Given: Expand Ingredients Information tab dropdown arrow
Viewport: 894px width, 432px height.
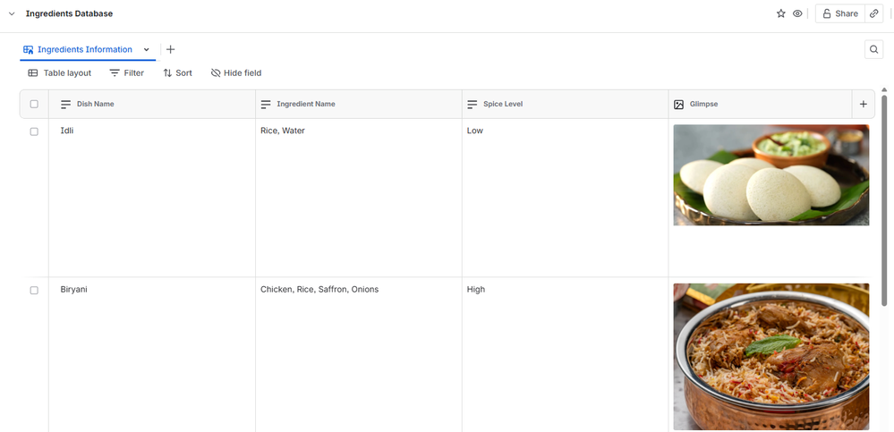Looking at the screenshot, I should click(147, 49).
